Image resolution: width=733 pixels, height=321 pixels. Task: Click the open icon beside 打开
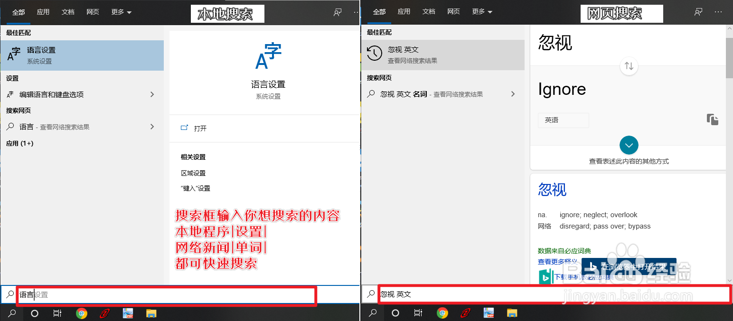(x=185, y=128)
